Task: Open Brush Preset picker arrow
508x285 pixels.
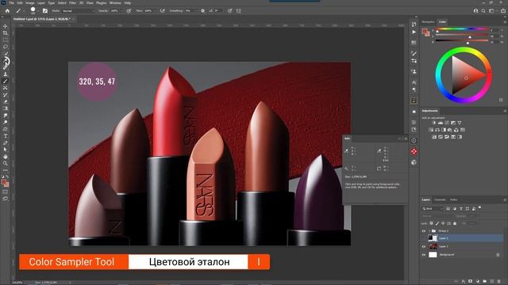Action: click(38, 11)
